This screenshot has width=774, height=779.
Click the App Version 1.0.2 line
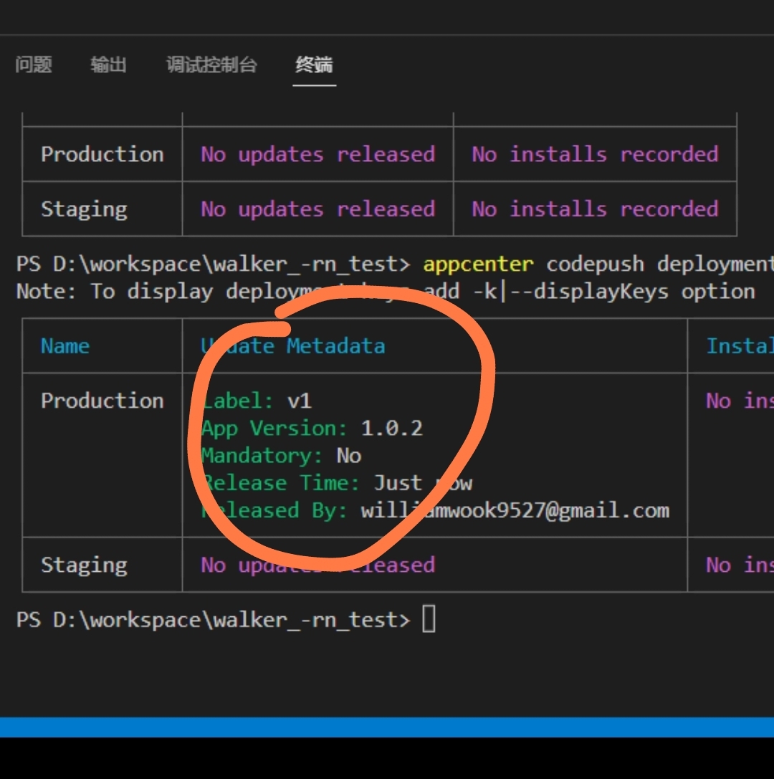tap(312, 429)
